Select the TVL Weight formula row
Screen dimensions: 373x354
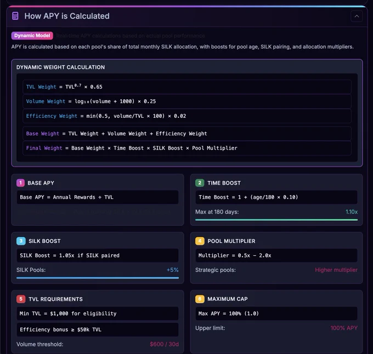tap(187, 87)
